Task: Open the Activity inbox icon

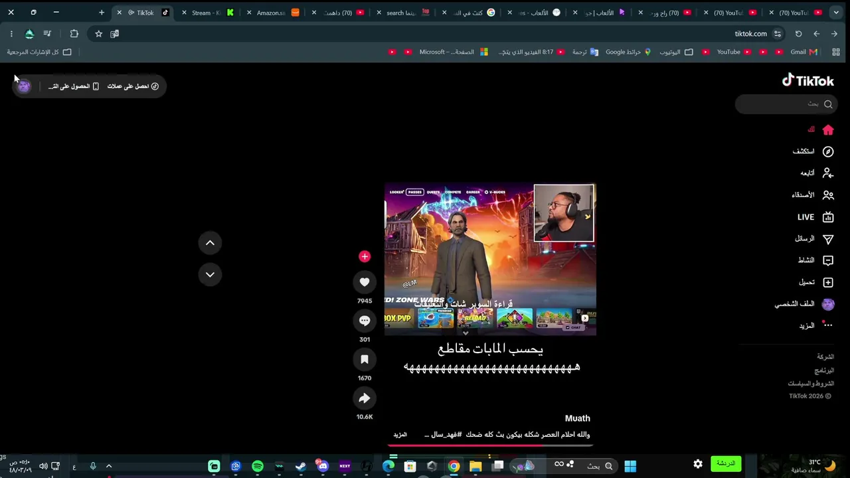Action: 828,260
